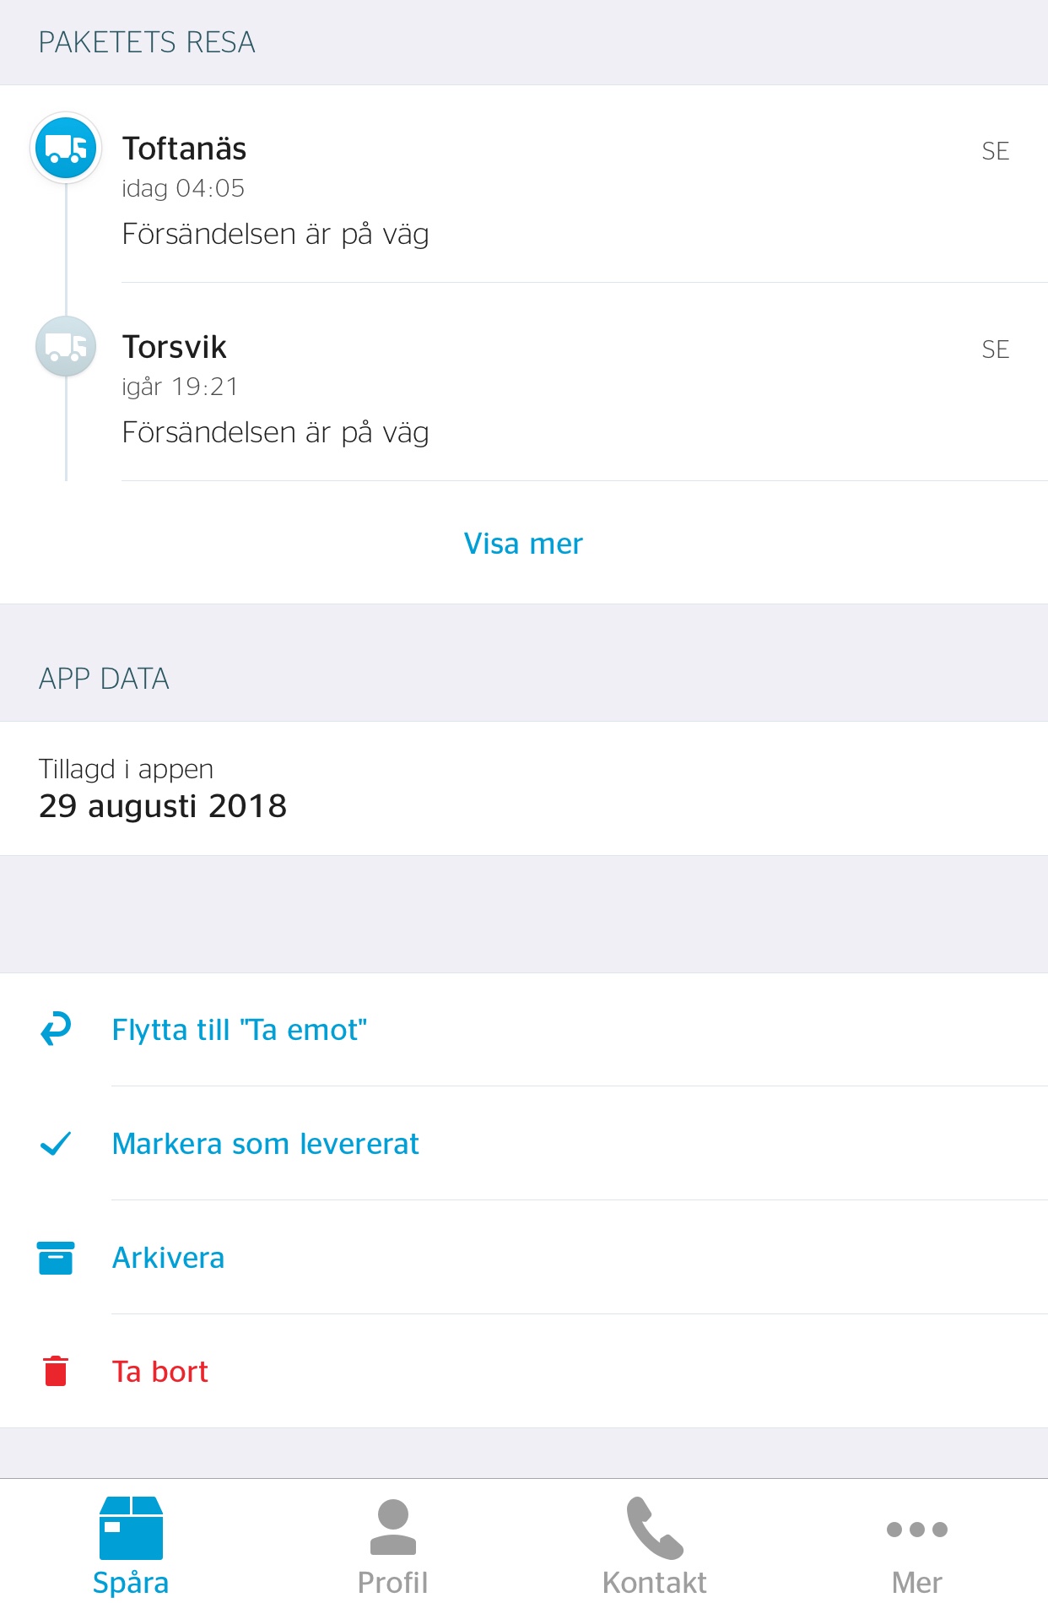
Task: Click the checkmark icon for Markera som levererat
Action: pos(56,1143)
